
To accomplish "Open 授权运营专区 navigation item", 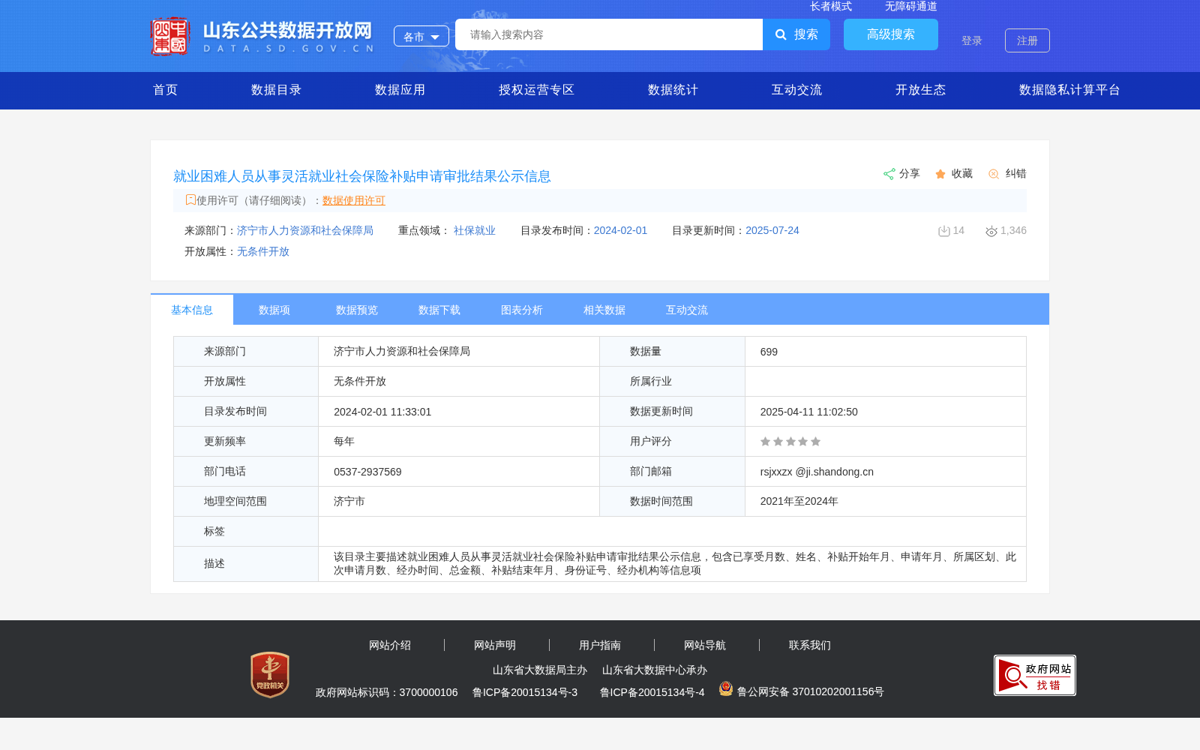I will tap(537, 90).
